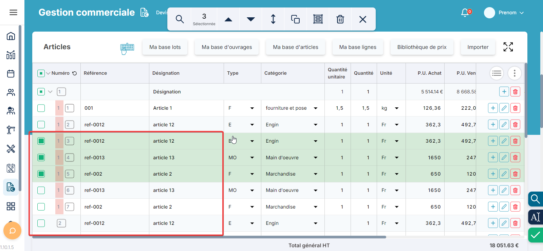The image size is (543, 251).
Task: Duplicate selected rows with the copy icon
Action: coord(295,19)
